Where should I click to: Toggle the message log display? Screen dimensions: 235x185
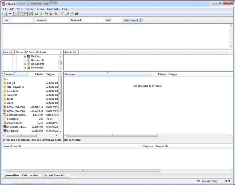click(x=15, y=14)
